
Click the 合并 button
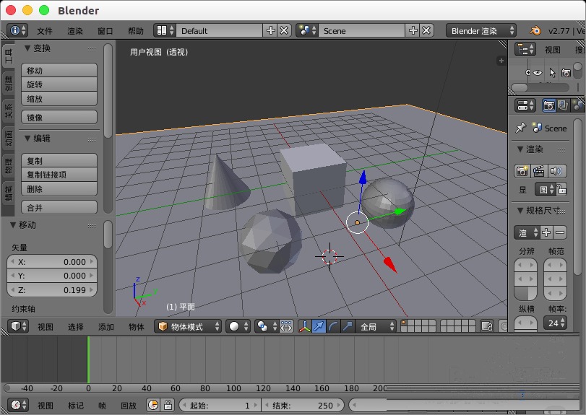pos(59,208)
